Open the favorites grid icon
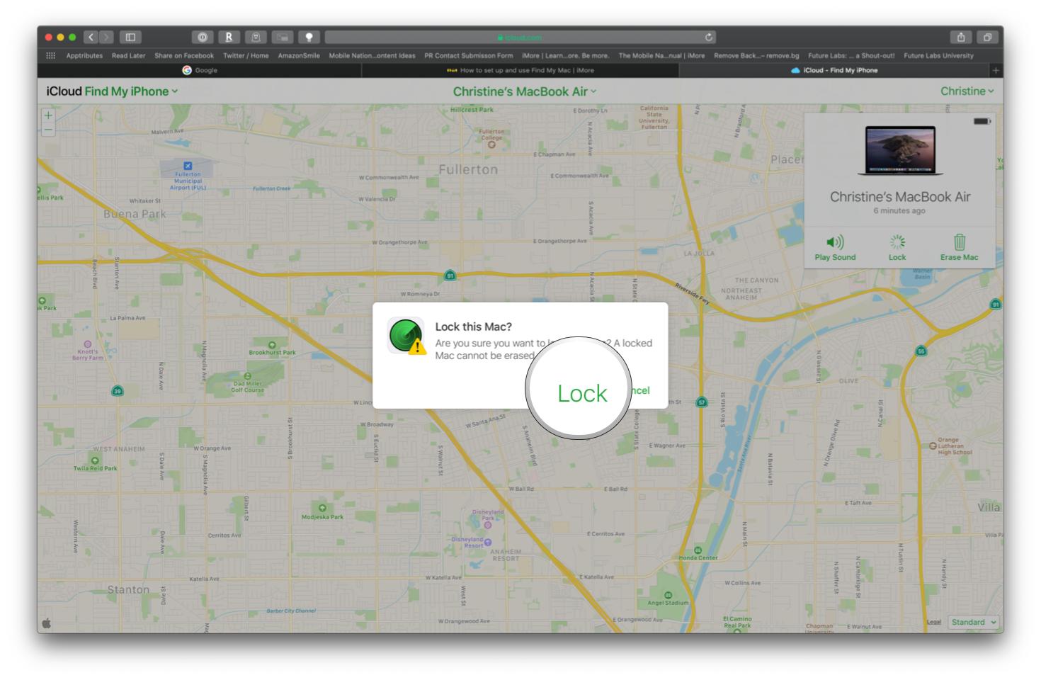1041x680 pixels. (x=50, y=55)
